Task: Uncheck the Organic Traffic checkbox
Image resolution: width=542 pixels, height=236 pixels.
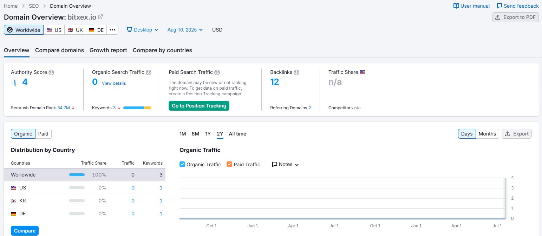Action: coord(182,164)
